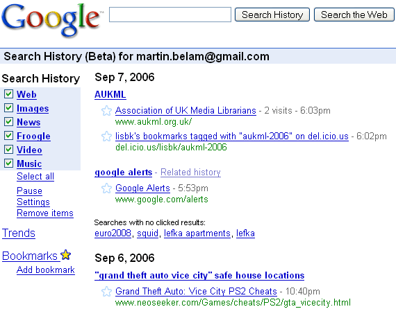The width and height of the screenshot is (396, 309).
Task: Star the Association of UK Media Librarians result
Action: pyautogui.click(x=106, y=111)
